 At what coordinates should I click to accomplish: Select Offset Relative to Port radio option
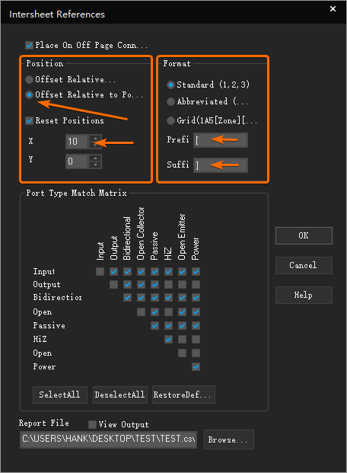[29, 95]
